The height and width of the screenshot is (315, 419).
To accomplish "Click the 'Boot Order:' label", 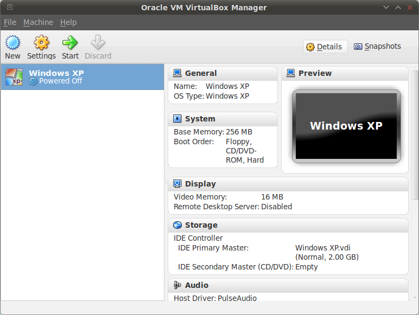I will (x=194, y=142).
